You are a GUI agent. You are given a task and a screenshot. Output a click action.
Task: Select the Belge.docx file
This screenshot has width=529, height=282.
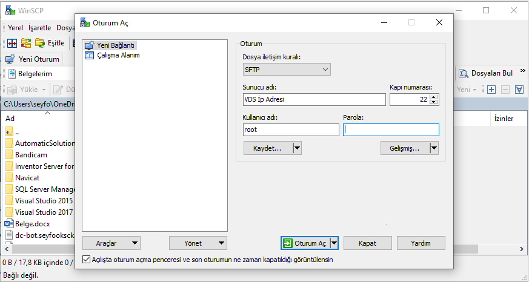pos(27,224)
